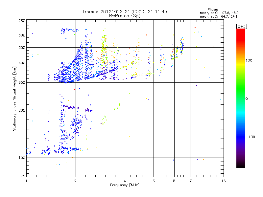Click the 'Frequency [MHz]' x-axis label
This screenshot has height=197, width=263.
pyautogui.click(x=125, y=185)
